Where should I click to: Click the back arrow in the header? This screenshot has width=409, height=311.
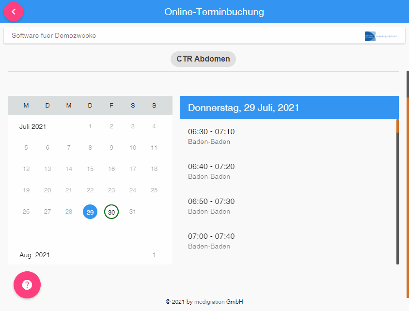(x=13, y=12)
